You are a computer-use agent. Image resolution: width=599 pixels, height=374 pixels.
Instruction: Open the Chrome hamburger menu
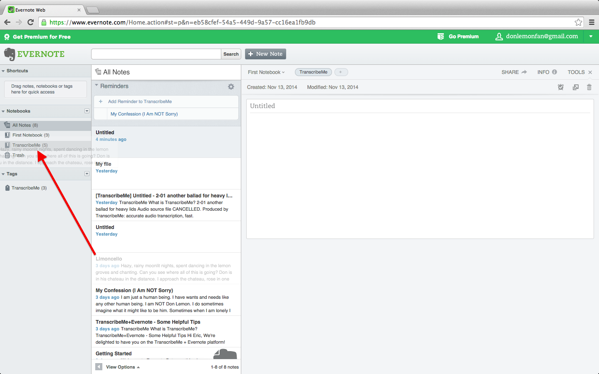point(592,22)
